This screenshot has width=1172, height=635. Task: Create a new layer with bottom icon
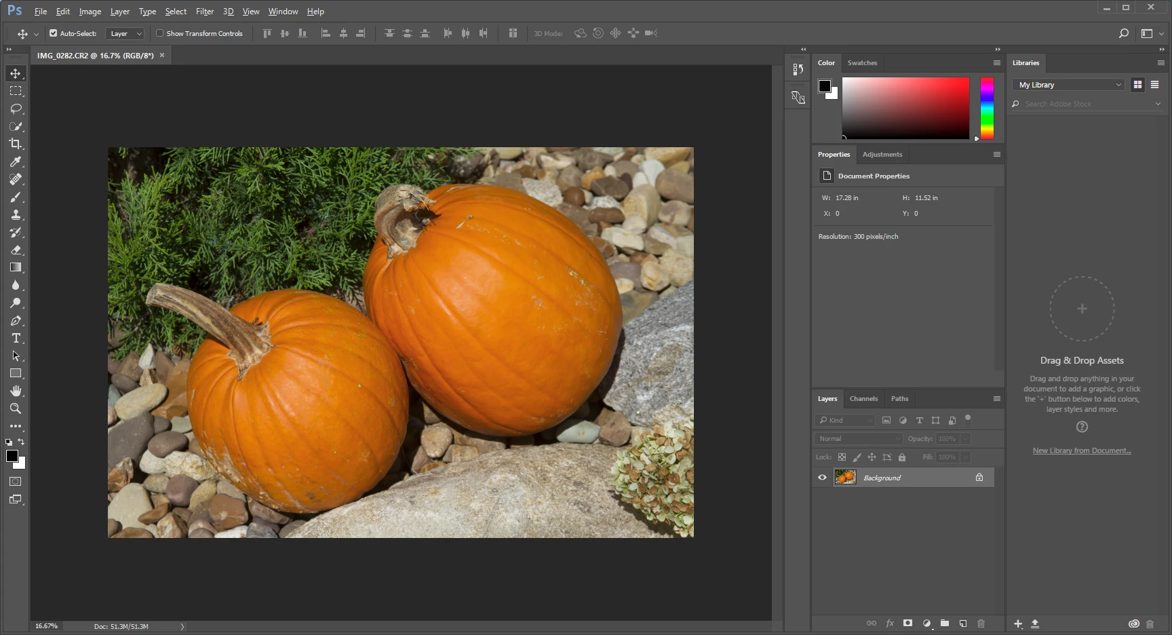click(x=962, y=623)
